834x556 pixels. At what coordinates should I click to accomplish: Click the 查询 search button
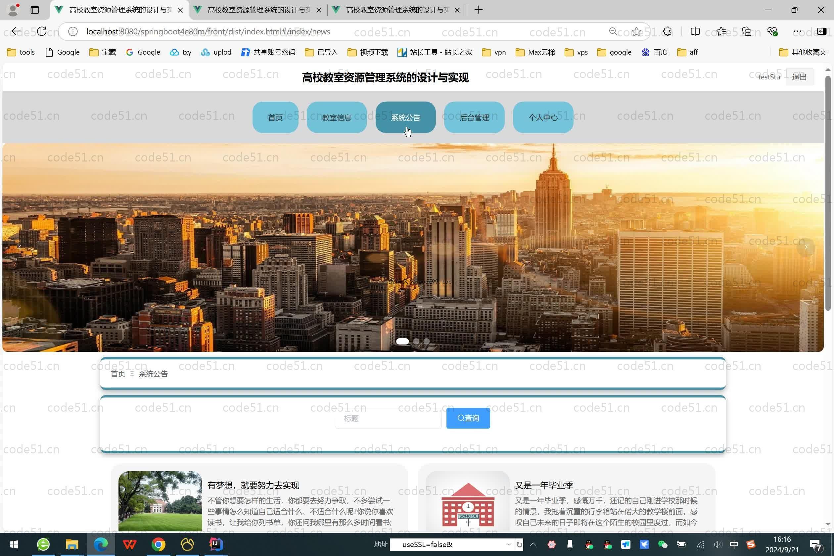pyautogui.click(x=468, y=418)
